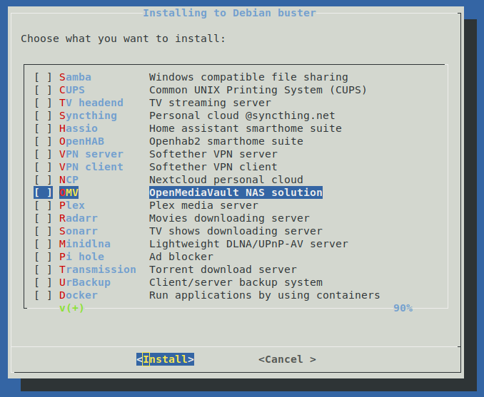Tick the Samba checkbox
The width and height of the screenshot is (484, 397).
44,77
